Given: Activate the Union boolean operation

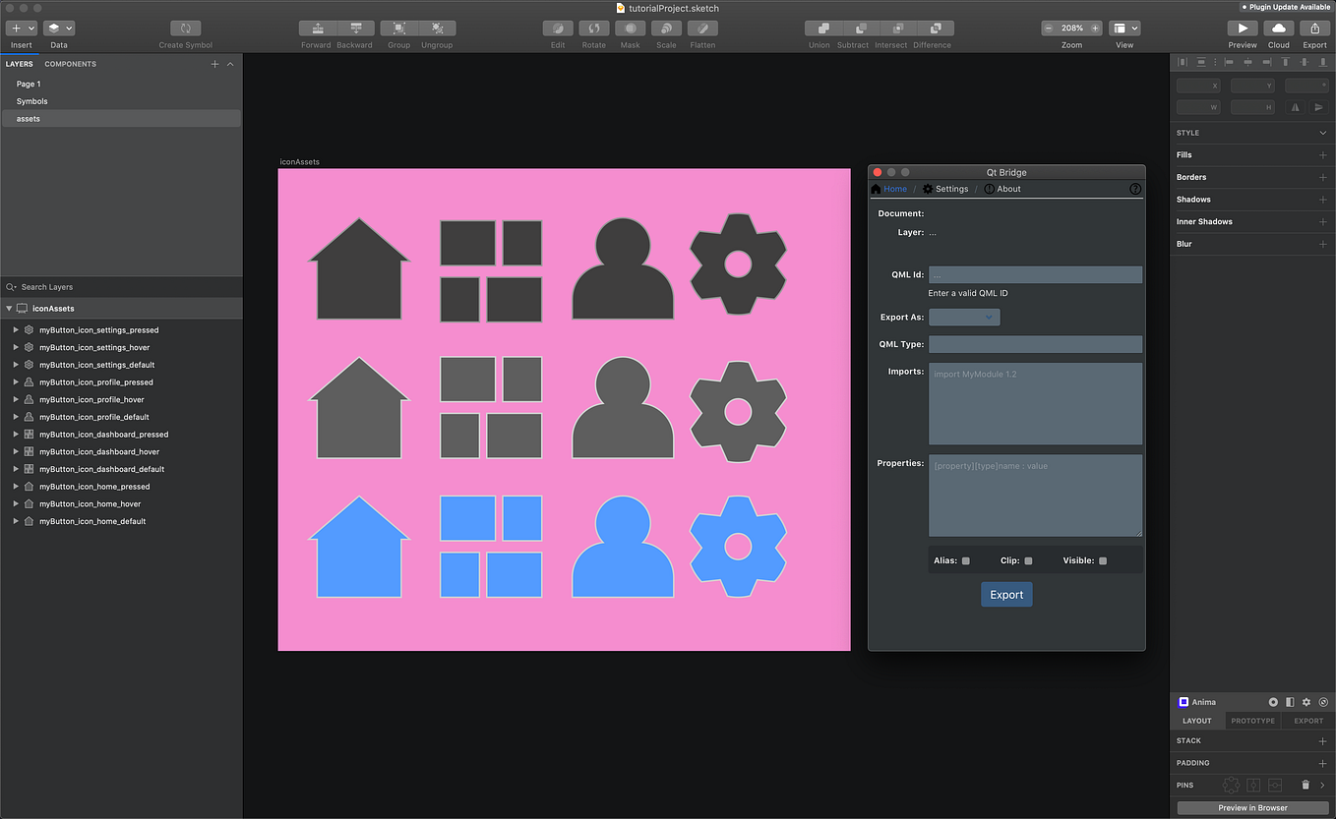Looking at the screenshot, I should pos(820,27).
